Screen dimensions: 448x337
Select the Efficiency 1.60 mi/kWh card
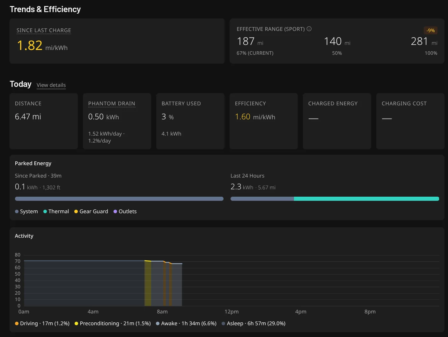click(263, 121)
